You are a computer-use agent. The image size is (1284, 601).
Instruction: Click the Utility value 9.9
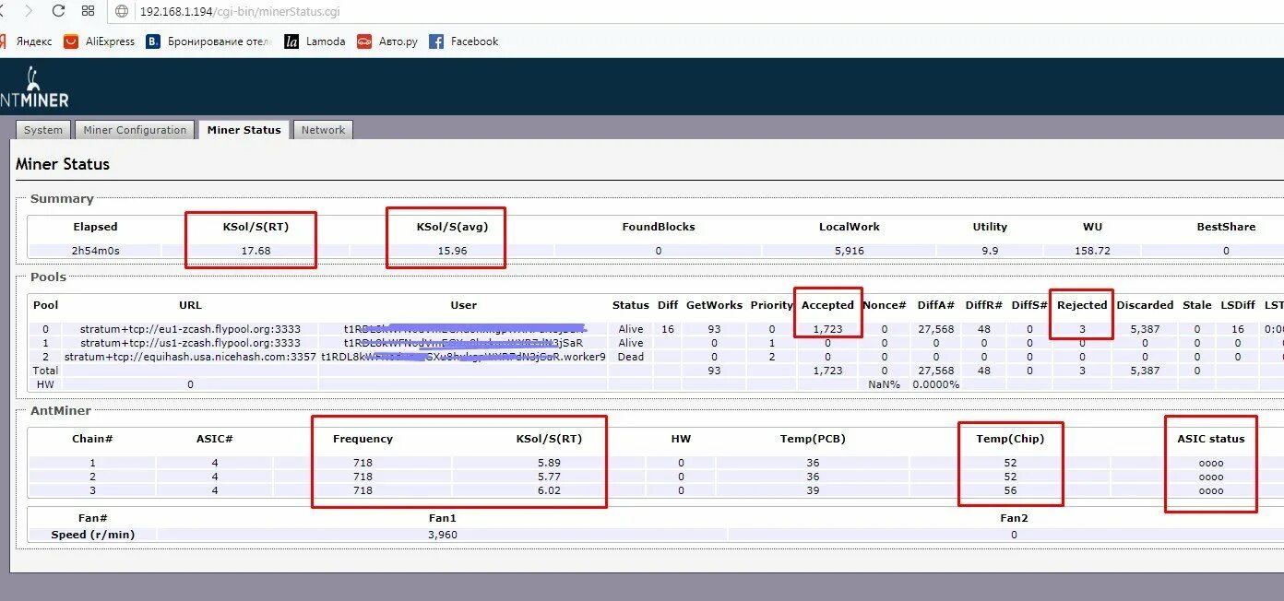[x=990, y=251]
